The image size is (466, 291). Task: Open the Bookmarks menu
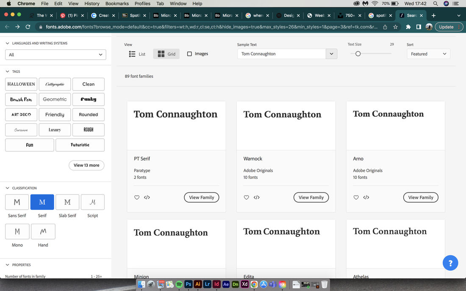point(117,3)
